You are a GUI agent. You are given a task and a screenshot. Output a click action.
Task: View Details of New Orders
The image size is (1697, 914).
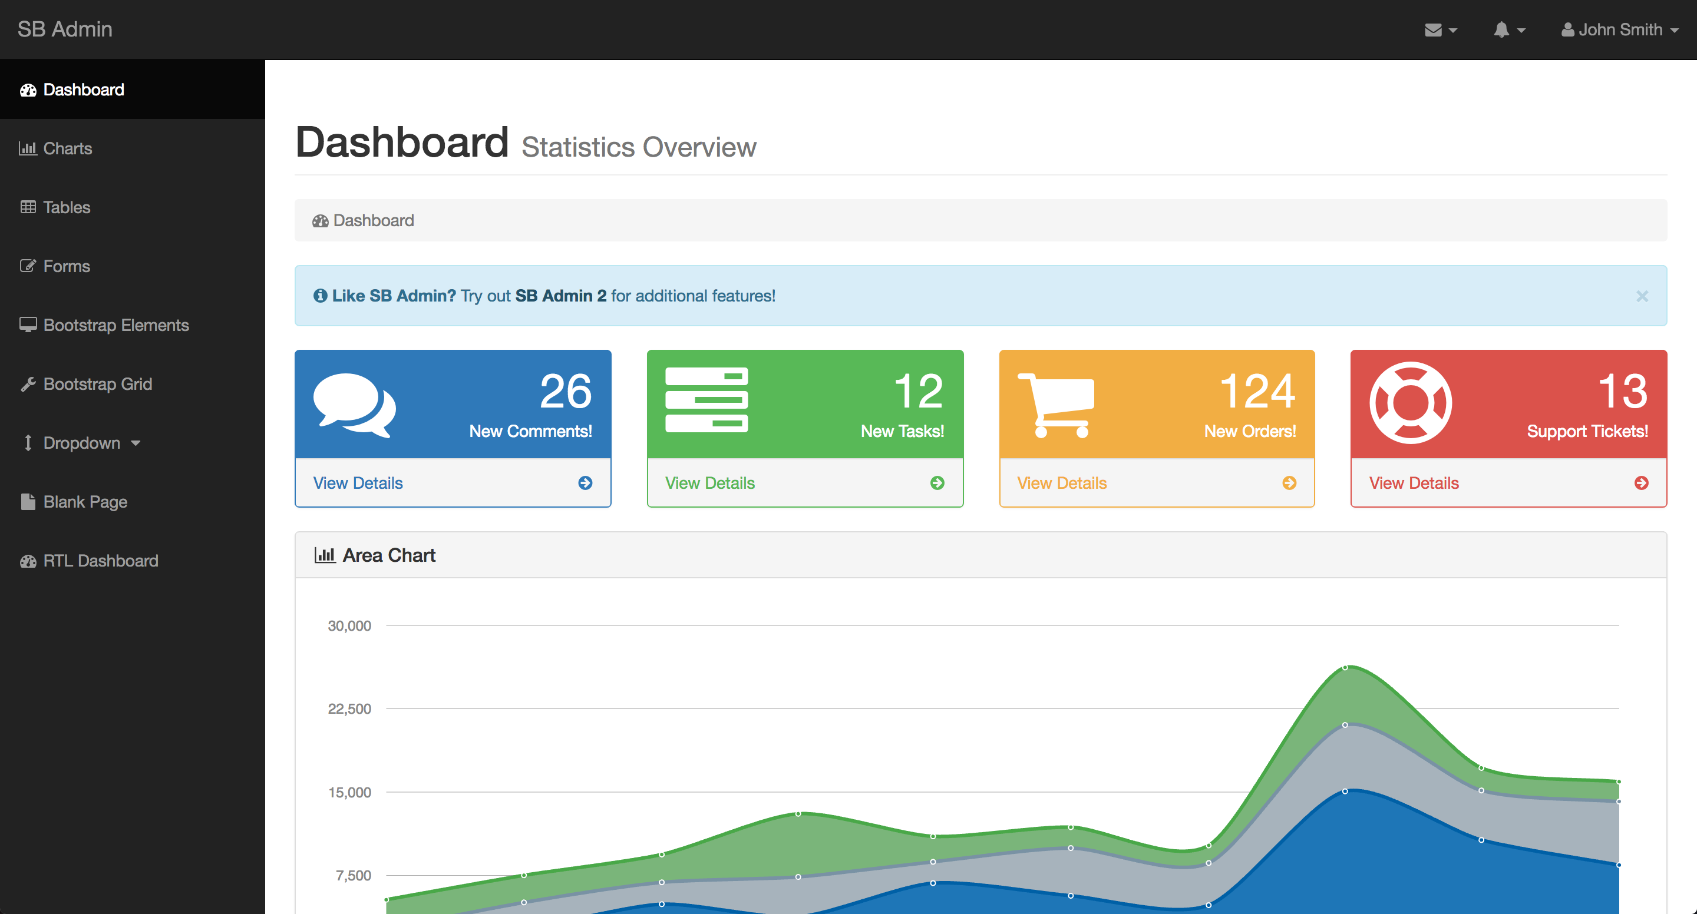pos(1157,483)
